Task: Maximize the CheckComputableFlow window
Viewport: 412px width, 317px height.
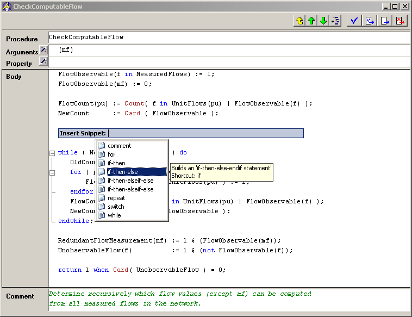Action: pyautogui.click(x=395, y=7)
